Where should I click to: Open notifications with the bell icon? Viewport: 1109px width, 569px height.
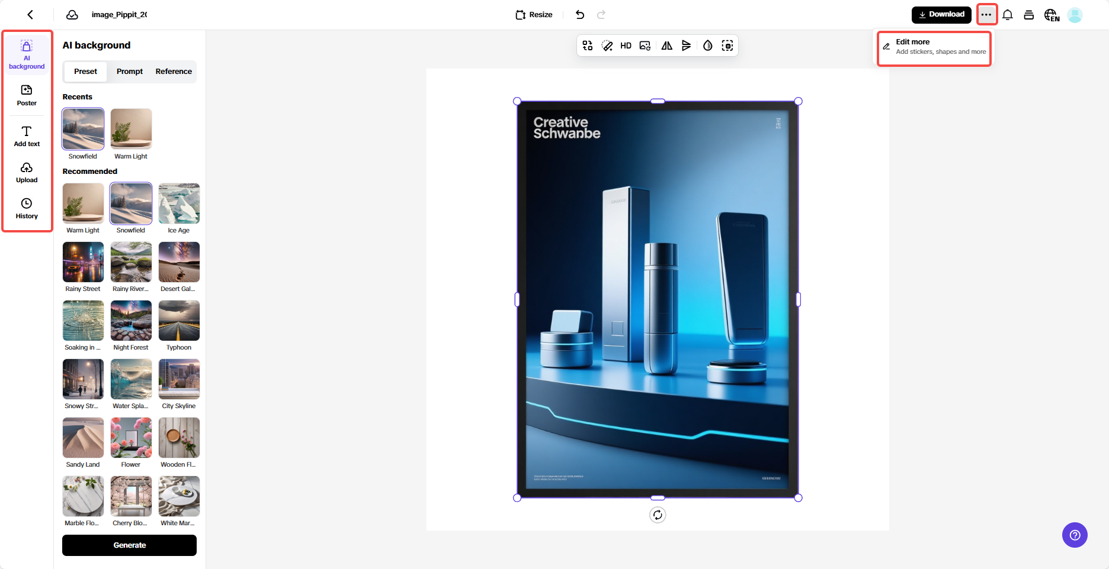(1008, 15)
